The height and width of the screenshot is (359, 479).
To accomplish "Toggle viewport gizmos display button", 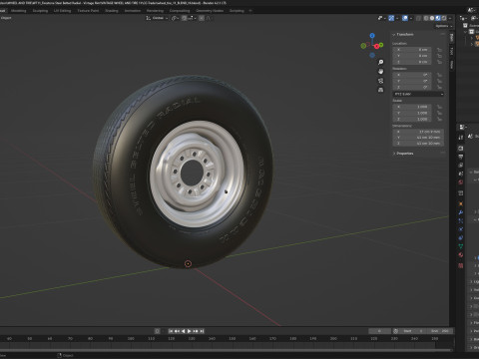I will [x=391, y=18].
